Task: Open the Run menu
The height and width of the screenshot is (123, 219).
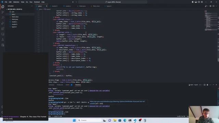Action: pos(31,2)
